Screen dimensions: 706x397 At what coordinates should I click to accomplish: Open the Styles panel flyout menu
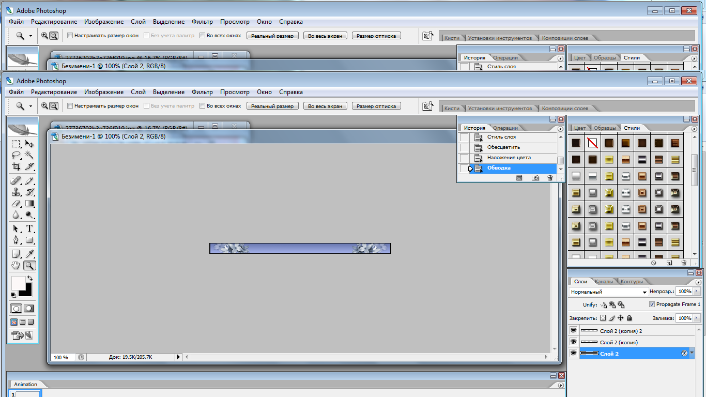[695, 129]
